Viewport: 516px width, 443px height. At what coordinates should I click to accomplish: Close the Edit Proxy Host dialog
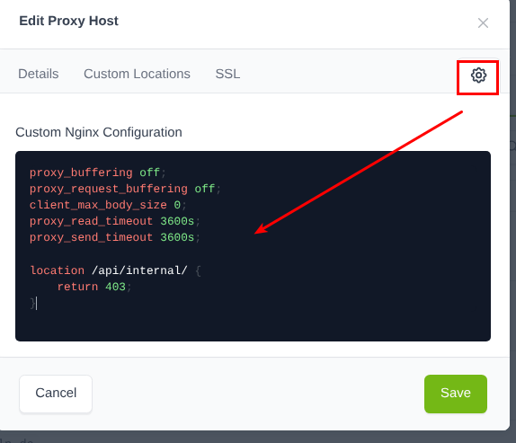point(483,23)
